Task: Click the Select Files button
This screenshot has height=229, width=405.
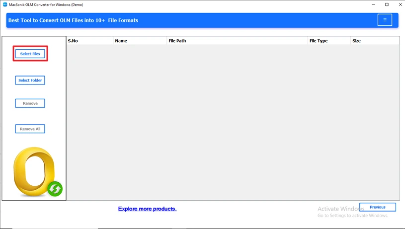Action: [x=30, y=54]
